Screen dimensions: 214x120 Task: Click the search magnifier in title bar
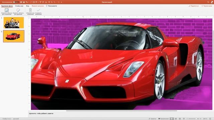pos(208,2)
